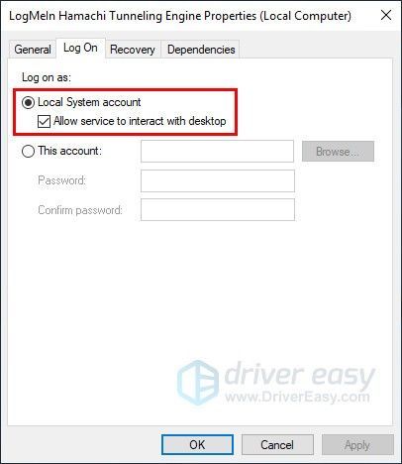Confirm changes with the OK button
The image size is (402, 464).
point(197,445)
